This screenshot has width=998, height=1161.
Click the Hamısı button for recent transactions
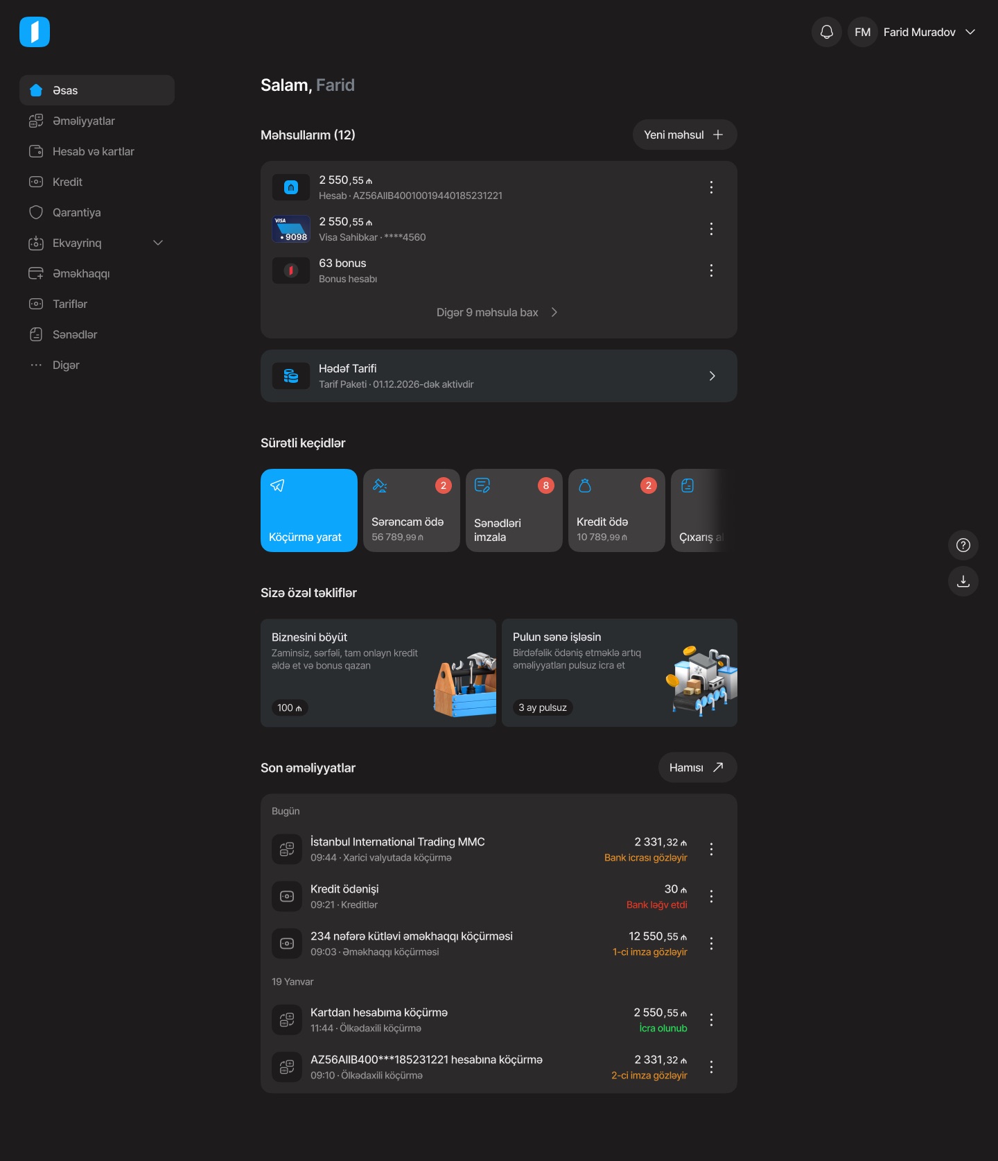coord(697,767)
